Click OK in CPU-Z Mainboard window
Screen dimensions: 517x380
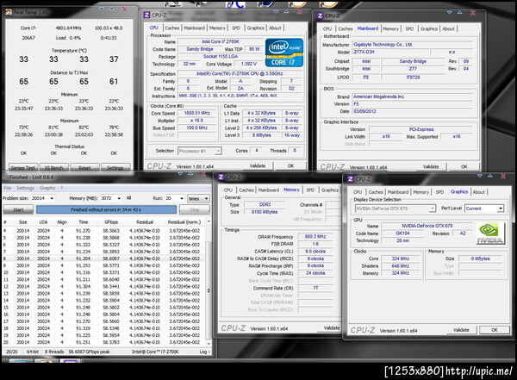(x=464, y=166)
